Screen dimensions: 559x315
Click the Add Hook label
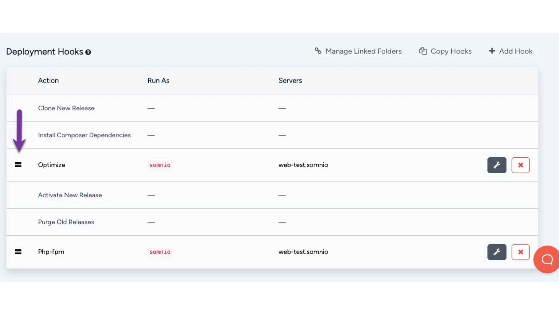[x=515, y=51]
